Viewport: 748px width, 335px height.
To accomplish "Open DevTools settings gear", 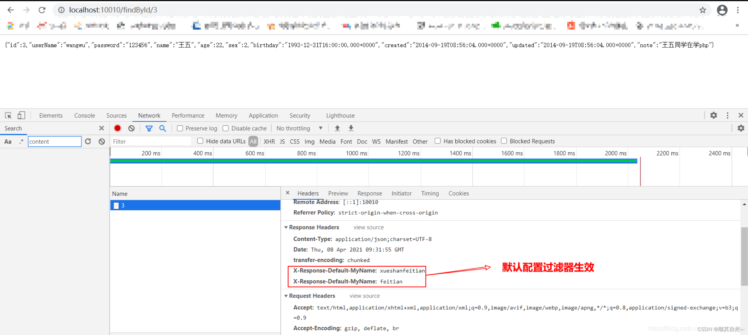I will (714, 115).
